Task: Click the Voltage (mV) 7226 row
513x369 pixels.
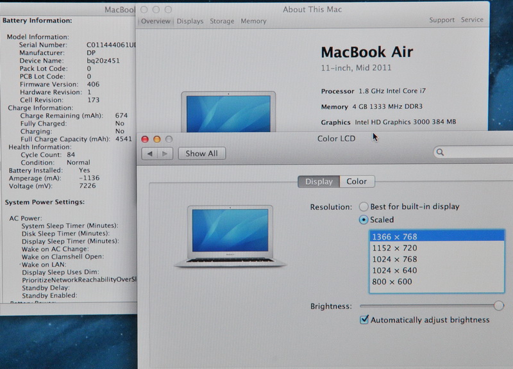Action: coord(53,186)
